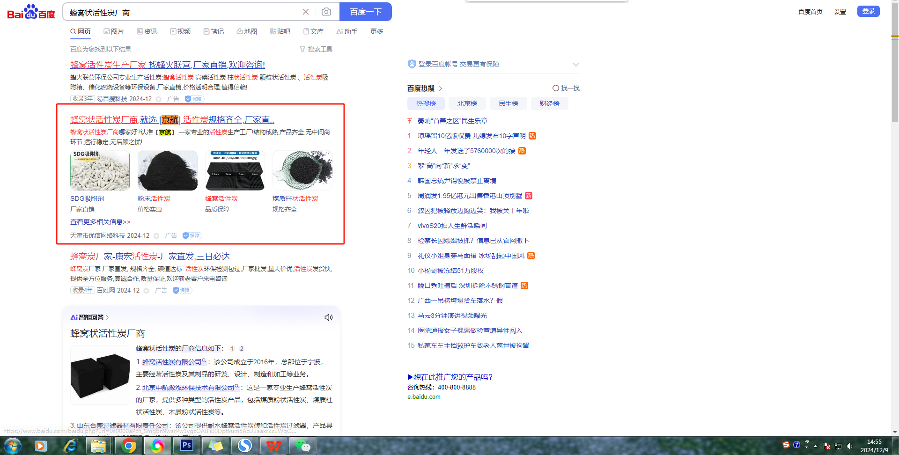Switch to the 视频 tab
Screen dimensions: 899x455
[x=180, y=31]
